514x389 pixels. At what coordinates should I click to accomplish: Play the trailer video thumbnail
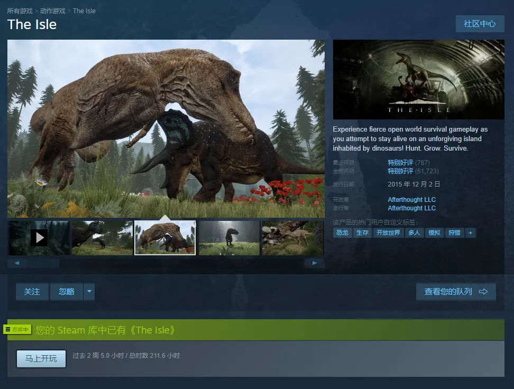click(39, 238)
